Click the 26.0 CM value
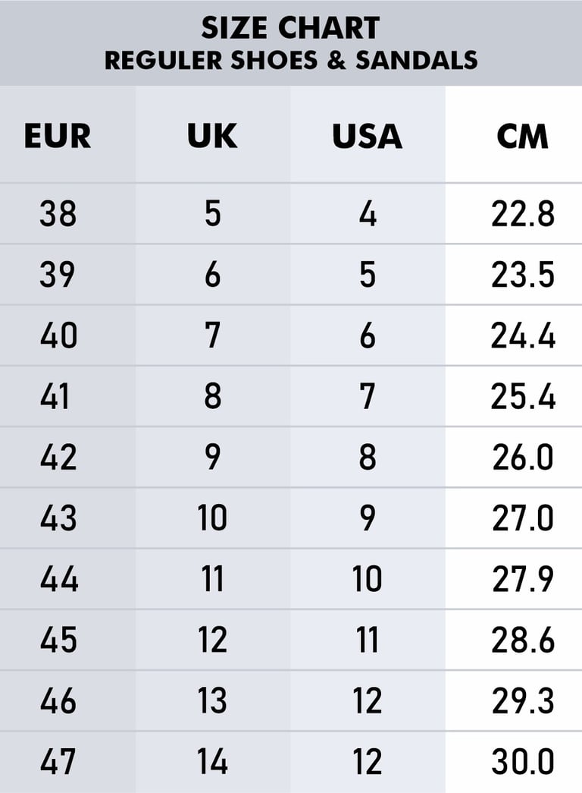Image resolution: width=582 pixels, height=793 pixels. coord(523,457)
